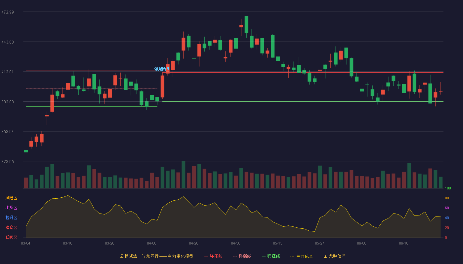Click the 05-15 date label
Screen dimensions: 463x264
(x=277, y=243)
